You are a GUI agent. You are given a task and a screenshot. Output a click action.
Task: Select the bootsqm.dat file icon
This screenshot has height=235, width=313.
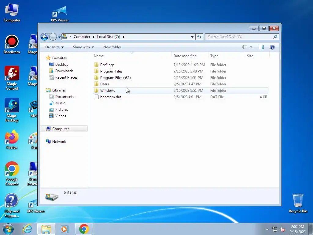[x=97, y=97]
